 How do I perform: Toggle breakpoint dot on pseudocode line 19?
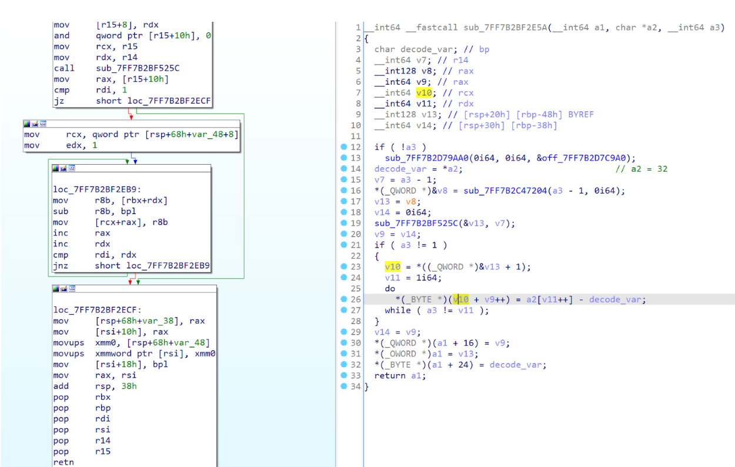pyautogui.click(x=343, y=223)
